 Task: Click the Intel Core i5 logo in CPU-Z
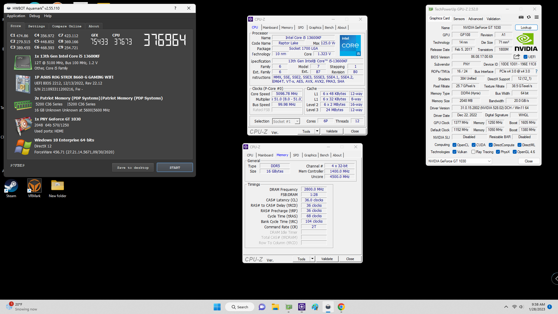pyautogui.click(x=350, y=46)
